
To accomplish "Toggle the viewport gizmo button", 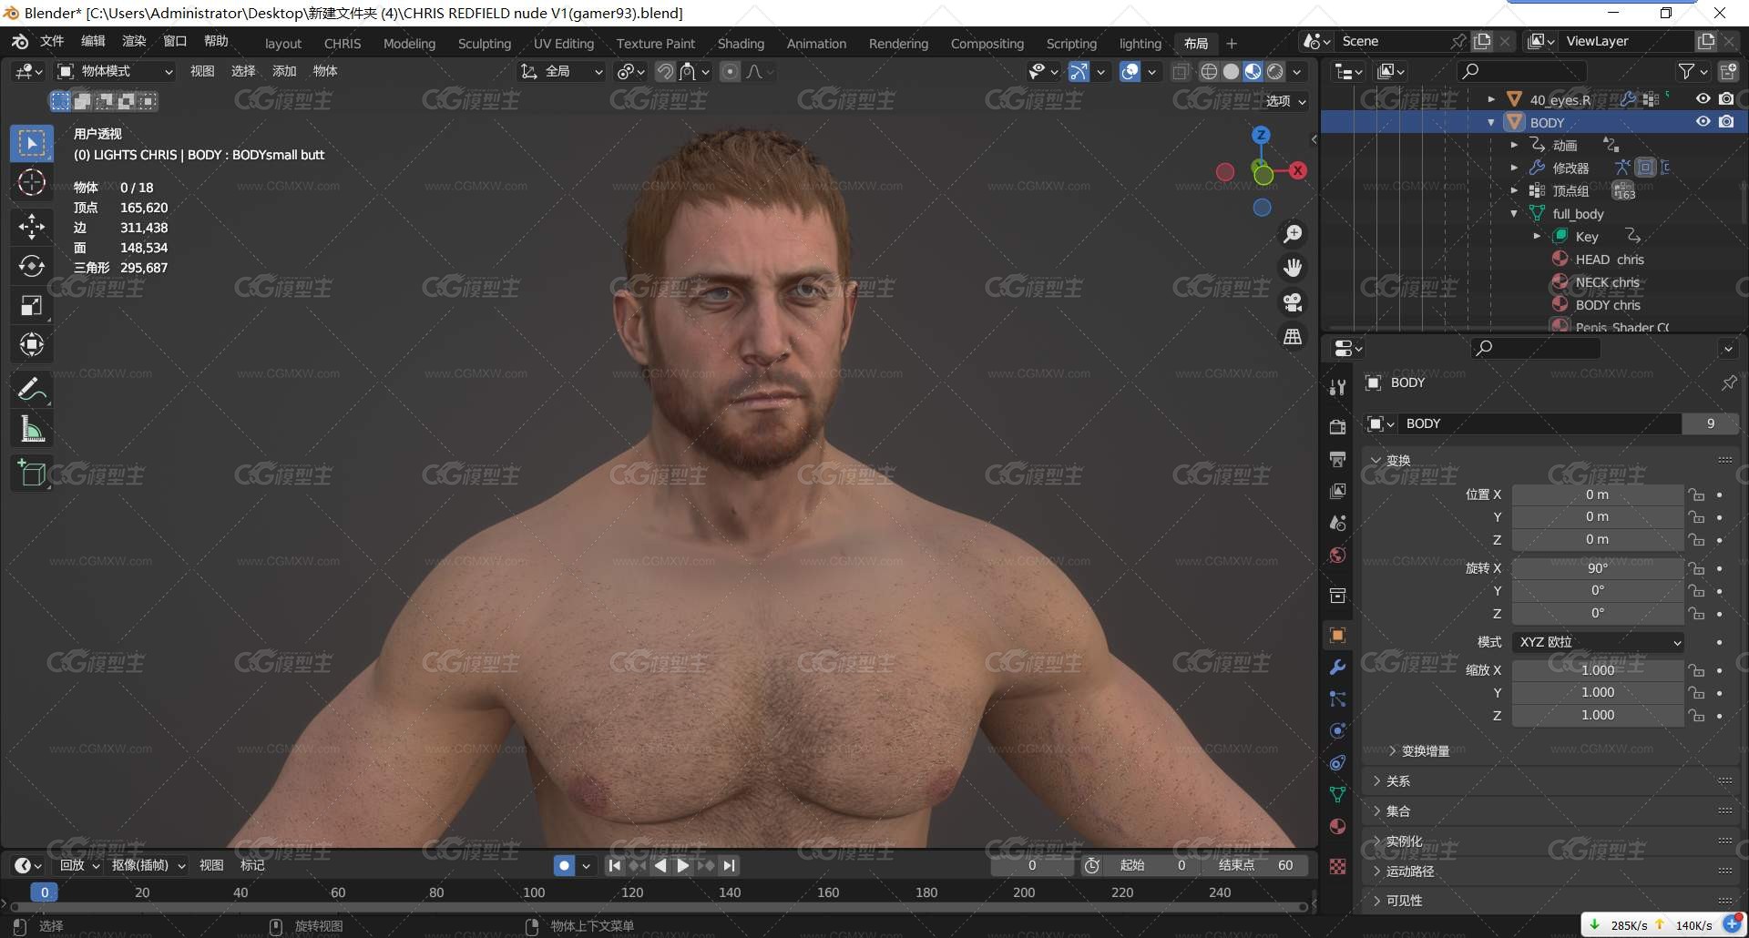I will tap(1079, 72).
